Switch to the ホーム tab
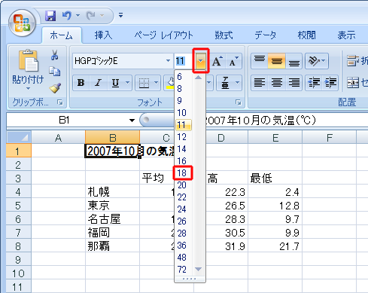Screen dimensions: 368x293 (61, 35)
